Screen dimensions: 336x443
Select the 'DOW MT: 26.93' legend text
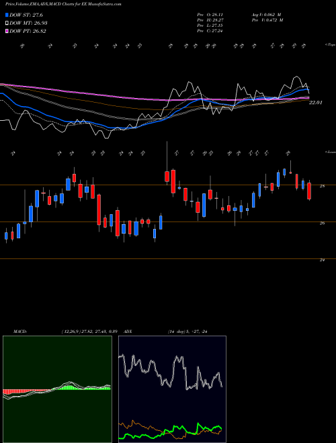pos(28,23)
